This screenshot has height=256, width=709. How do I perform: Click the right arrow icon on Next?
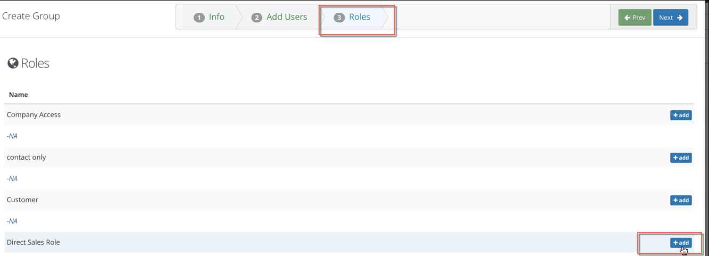[680, 18]
